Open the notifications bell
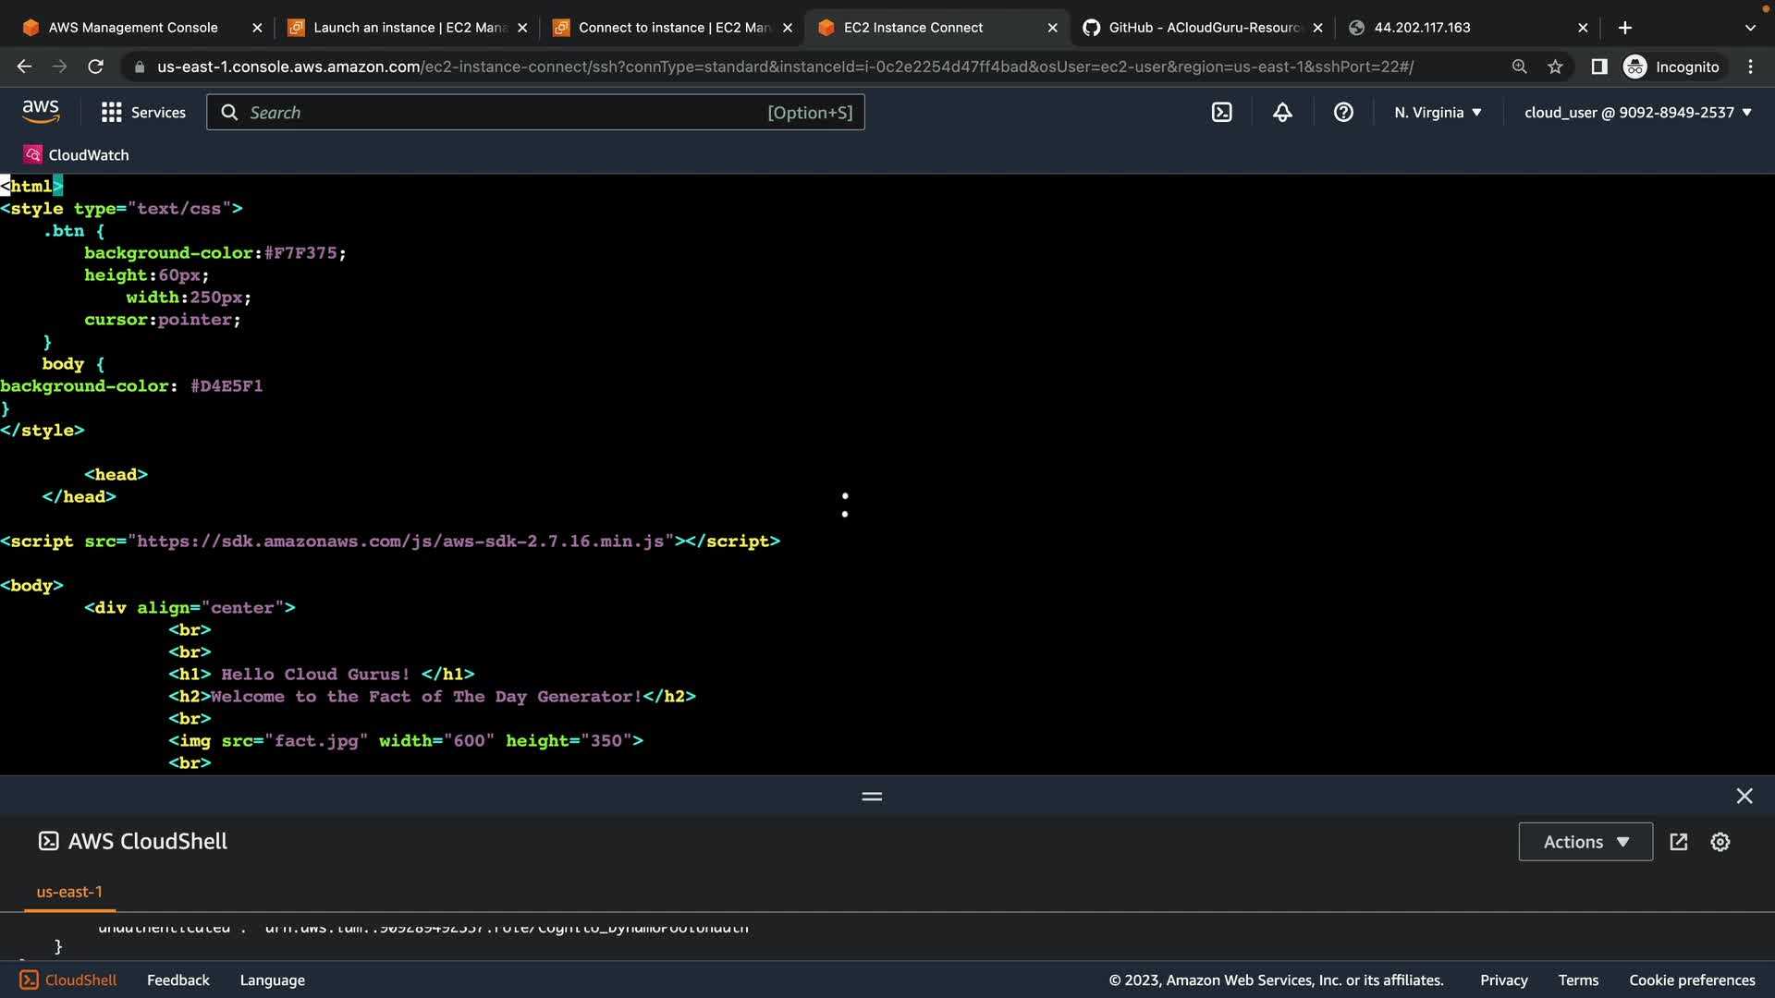This screenshot has width=1775, height=998. click(1282, 113)
